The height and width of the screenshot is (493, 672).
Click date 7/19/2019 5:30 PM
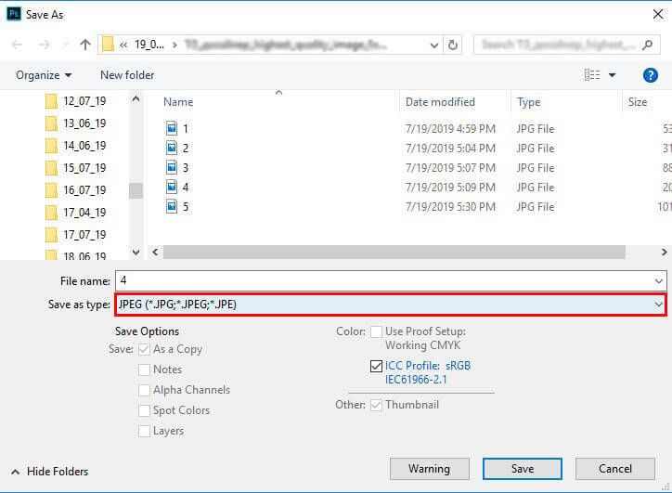coord(450,207)
